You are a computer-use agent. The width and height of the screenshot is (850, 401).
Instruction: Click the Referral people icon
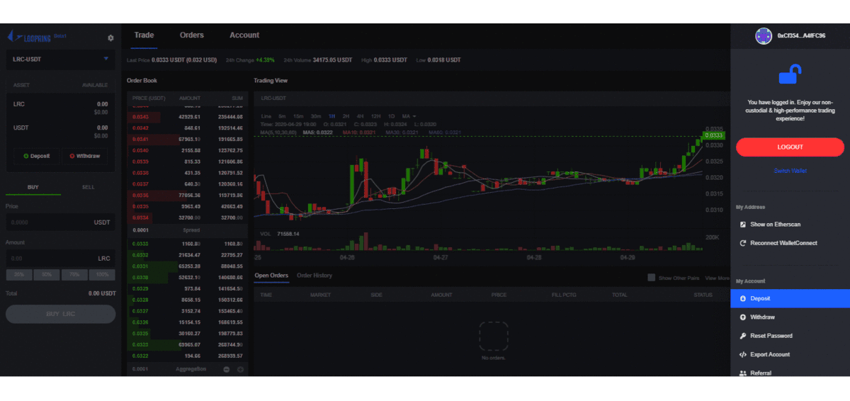point(742,373)
